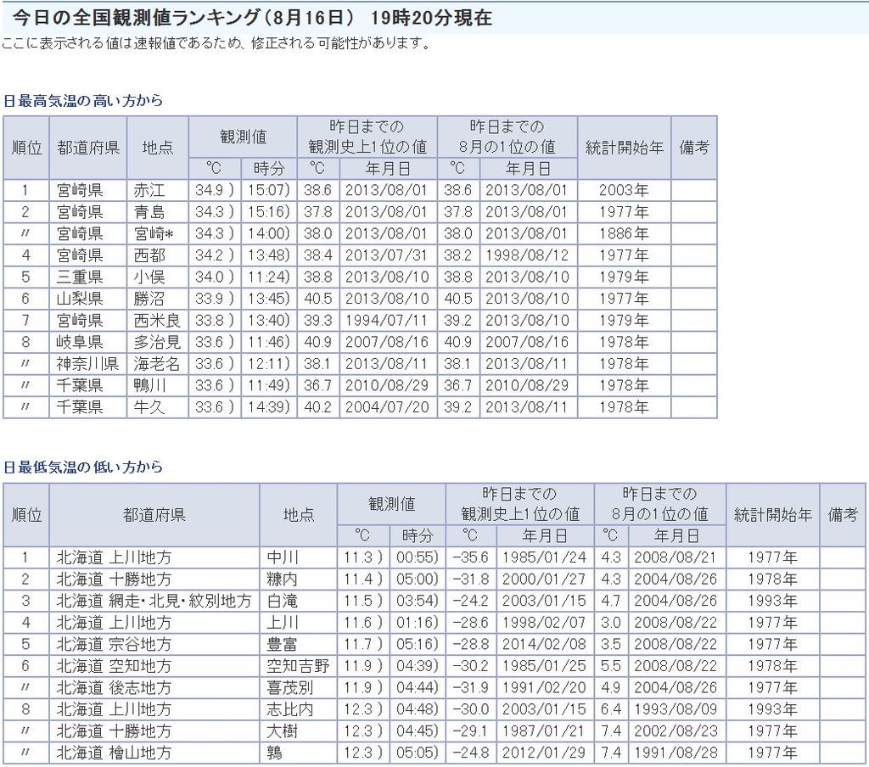Click the 多治見 station name
Image resolution: width=869 pixels, height=767 pixels.
157,342
